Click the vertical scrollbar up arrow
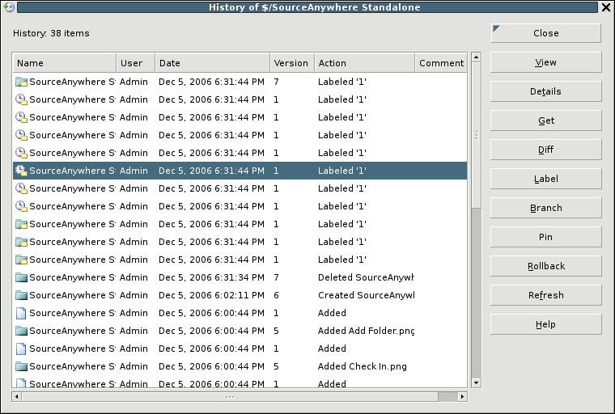 476,57
